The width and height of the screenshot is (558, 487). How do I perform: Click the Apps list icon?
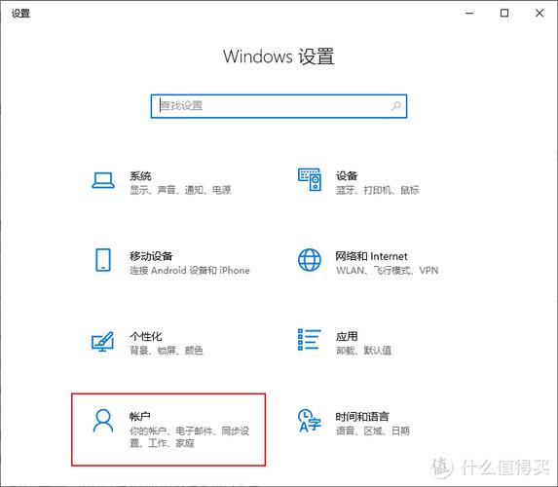click(x=310, y=340)
